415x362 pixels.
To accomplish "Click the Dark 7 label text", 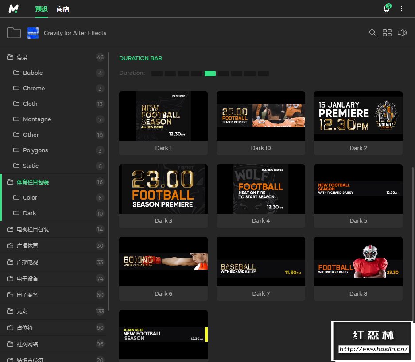I will point(261,293).
